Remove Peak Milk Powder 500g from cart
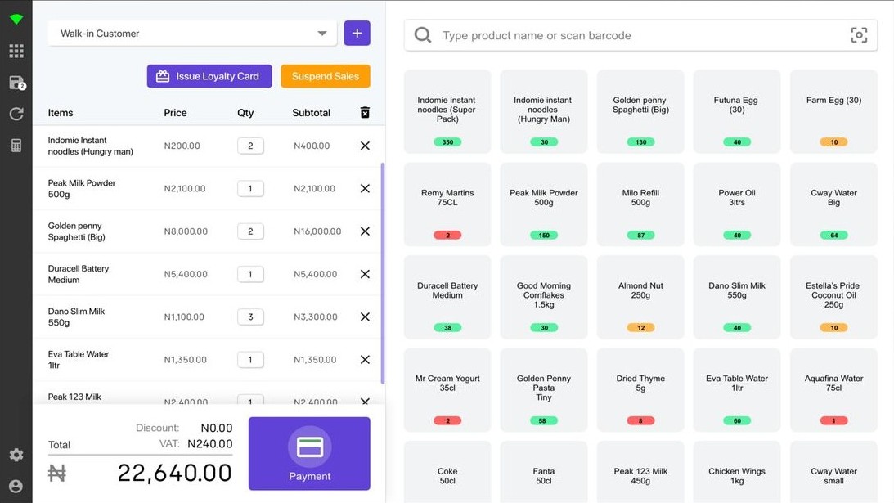The image size is (894, 503). [x=365, y=189]
